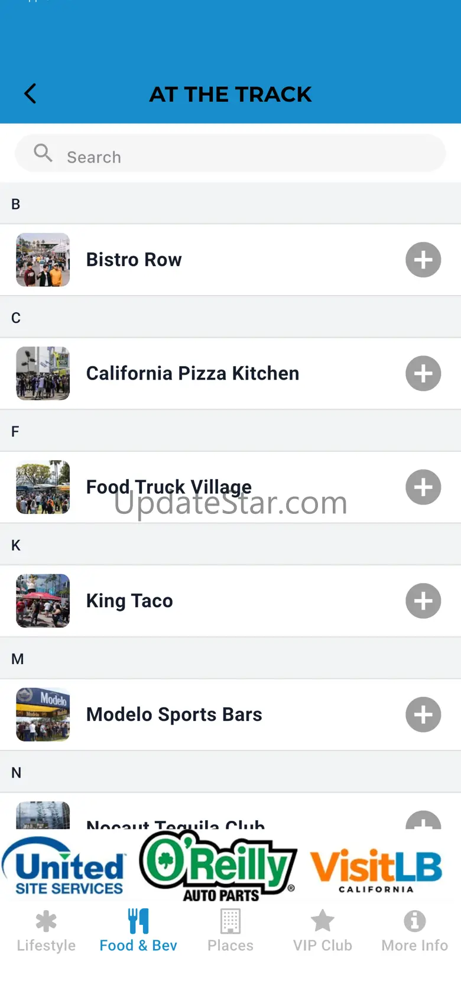Open Food Truck Village listing
The height and width of the screenshot is (1000, 461).
[169, 487]
